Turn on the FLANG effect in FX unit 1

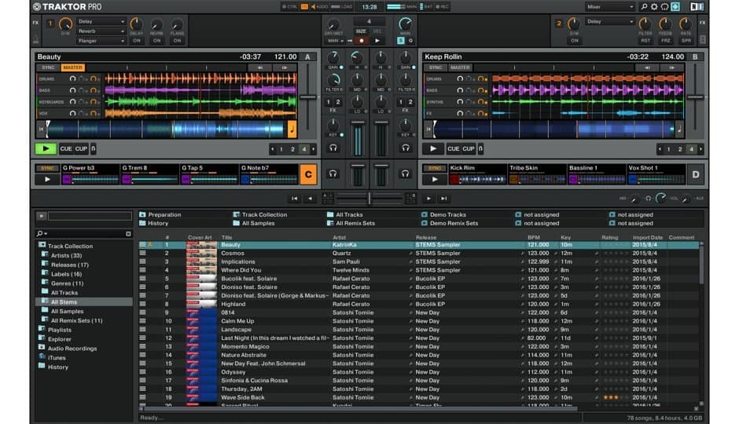point(177,41)
